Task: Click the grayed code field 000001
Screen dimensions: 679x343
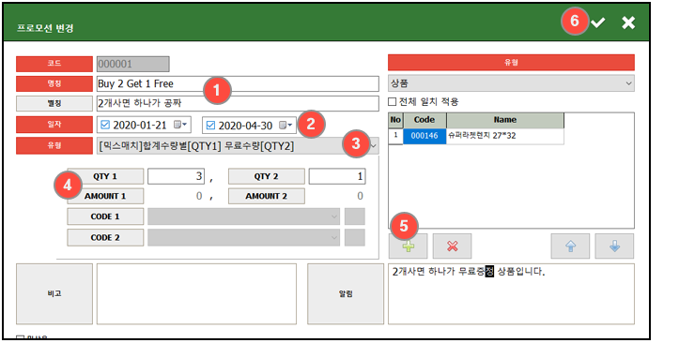Action: 133,64
